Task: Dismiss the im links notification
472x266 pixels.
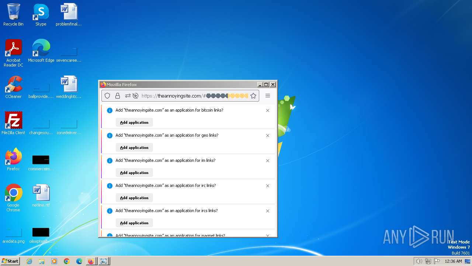Action: (268, 161)
